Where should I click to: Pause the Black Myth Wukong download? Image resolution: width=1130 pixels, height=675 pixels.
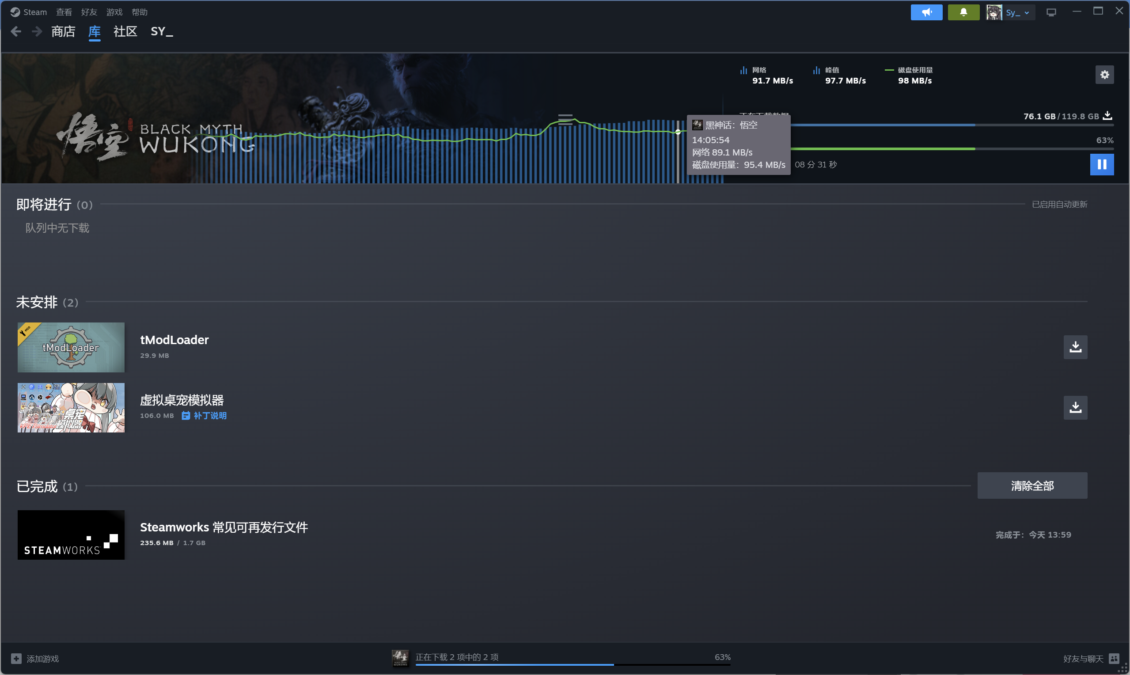(x=1101, y=164)
